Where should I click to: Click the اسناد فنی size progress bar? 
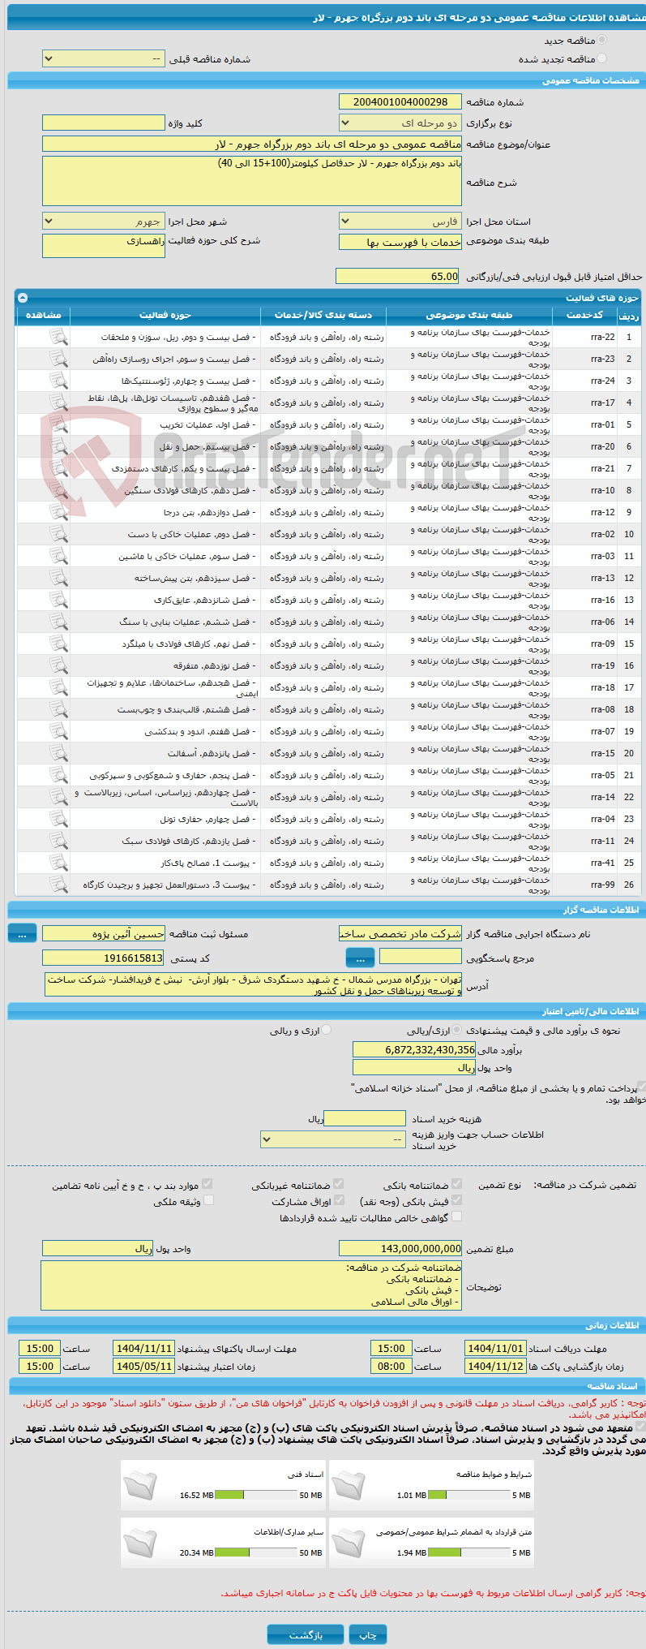(256, 1495)
